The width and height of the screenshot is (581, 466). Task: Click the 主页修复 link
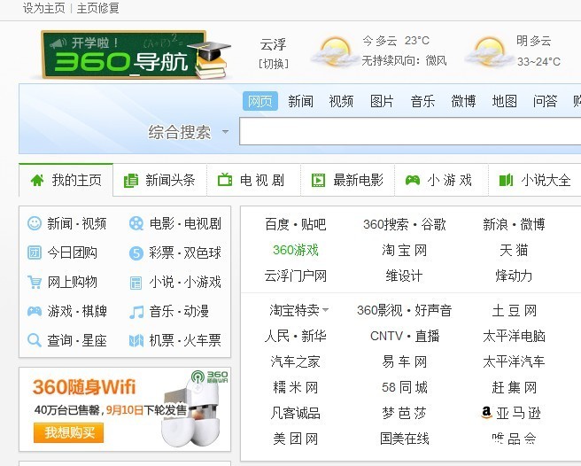[x=97, y=8]
